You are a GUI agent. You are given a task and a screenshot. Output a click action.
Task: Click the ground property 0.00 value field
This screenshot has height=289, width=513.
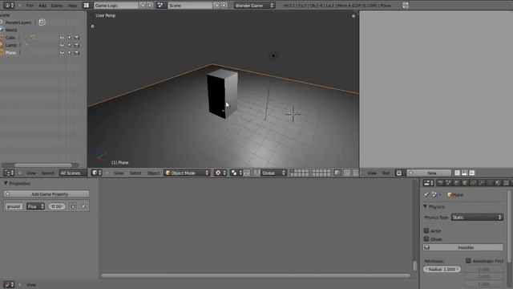pyautogui.click(x=57, y=206)
